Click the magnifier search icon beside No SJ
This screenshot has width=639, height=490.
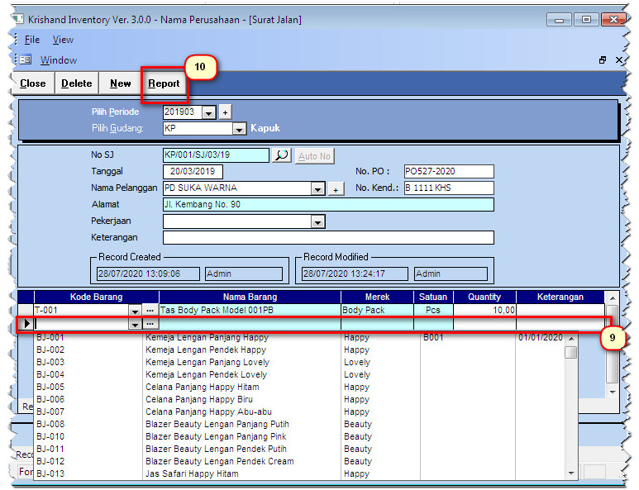pos(282,155)
